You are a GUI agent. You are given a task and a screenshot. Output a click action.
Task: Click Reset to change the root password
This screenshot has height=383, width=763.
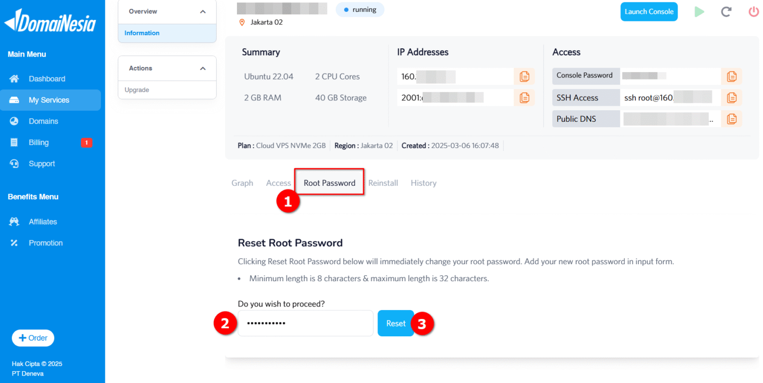(x=395, y=323)
